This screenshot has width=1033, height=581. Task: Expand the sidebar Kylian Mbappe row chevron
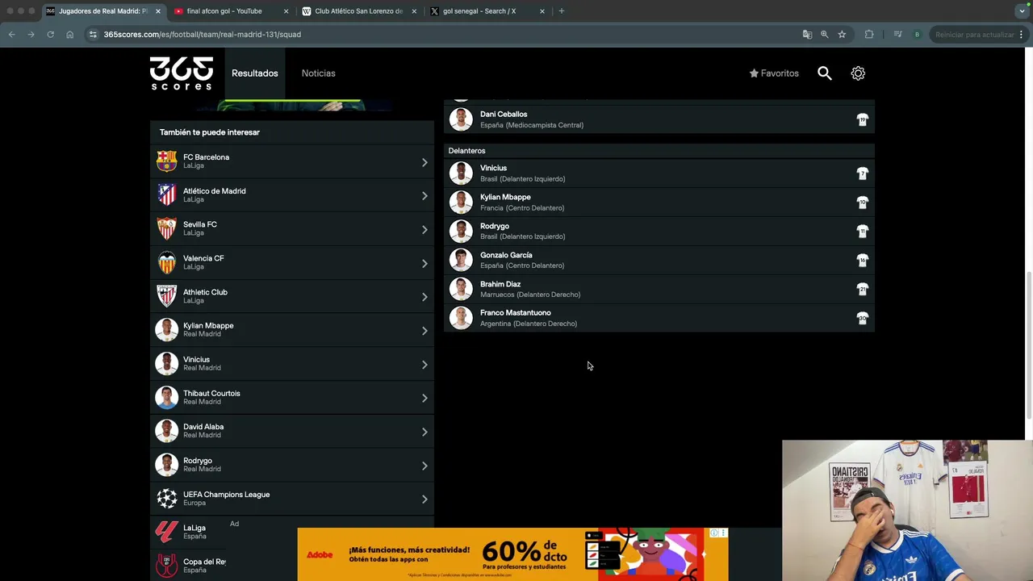pyautogui.click(x=424, y=331)
